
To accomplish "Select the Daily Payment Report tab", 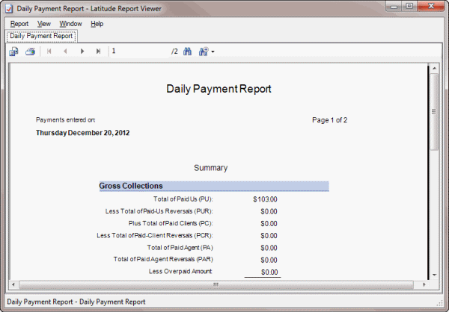I will (41, 35).
